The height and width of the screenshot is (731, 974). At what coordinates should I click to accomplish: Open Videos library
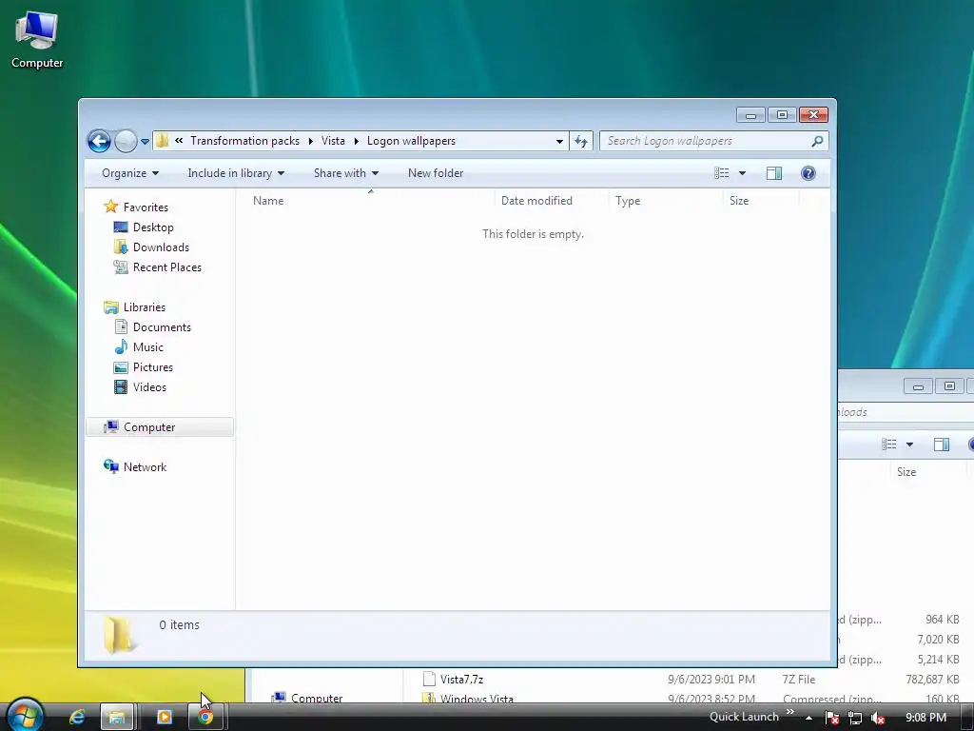pyautogui.click(x=149, y=387)
